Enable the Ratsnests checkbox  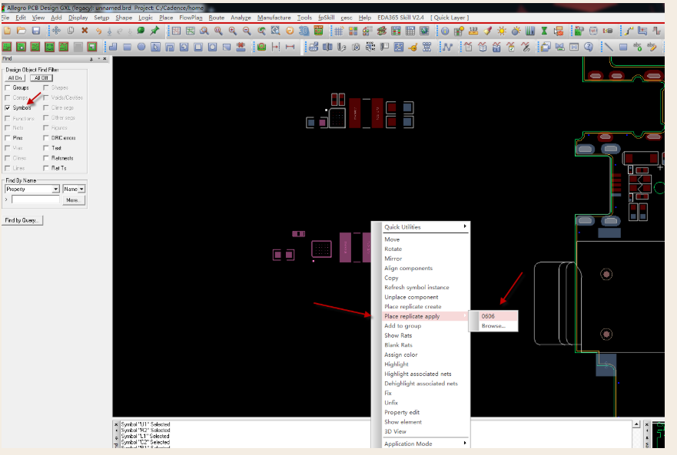(46, 158)
